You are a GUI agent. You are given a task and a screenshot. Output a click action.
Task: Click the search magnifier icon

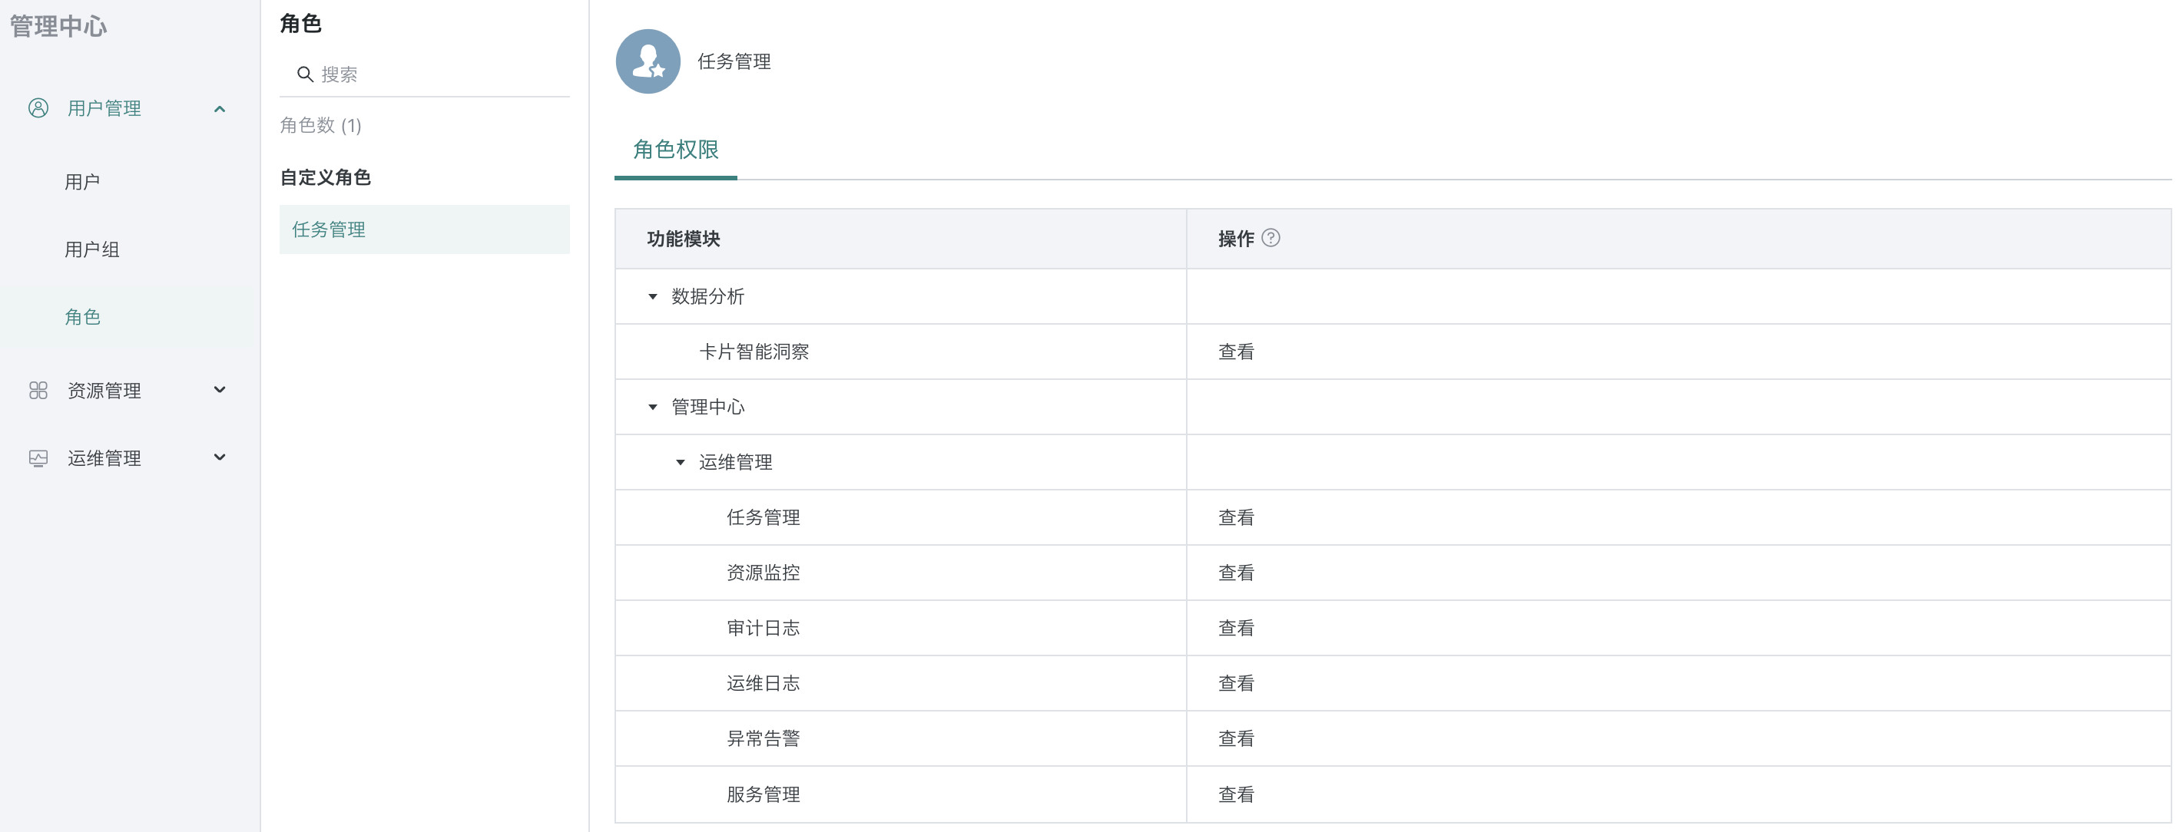305,74
